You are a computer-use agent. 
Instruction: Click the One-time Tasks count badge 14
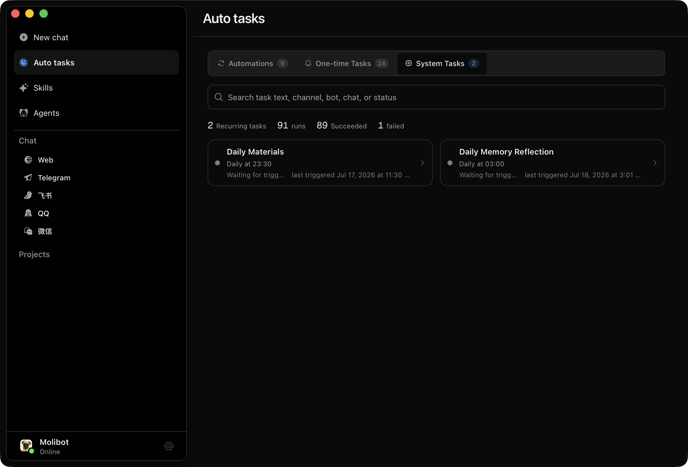381,63
